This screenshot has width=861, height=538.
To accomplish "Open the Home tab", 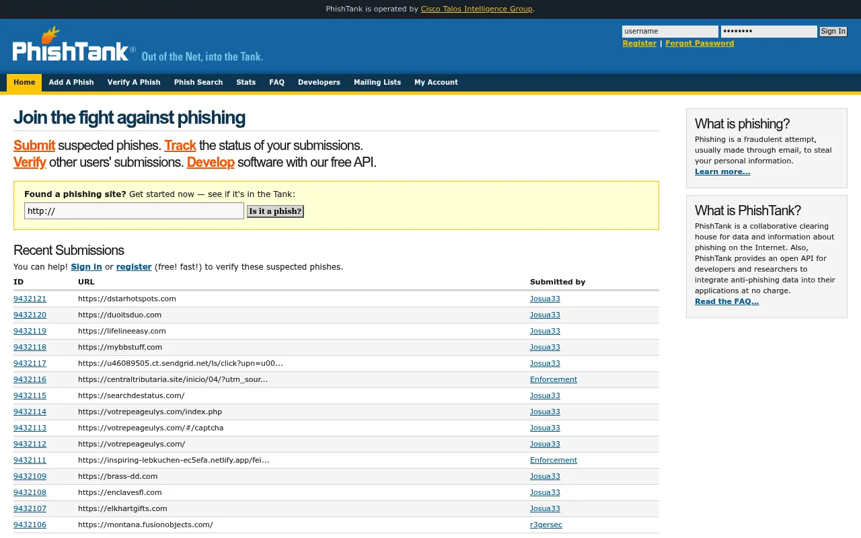I will tap(24, 82).
